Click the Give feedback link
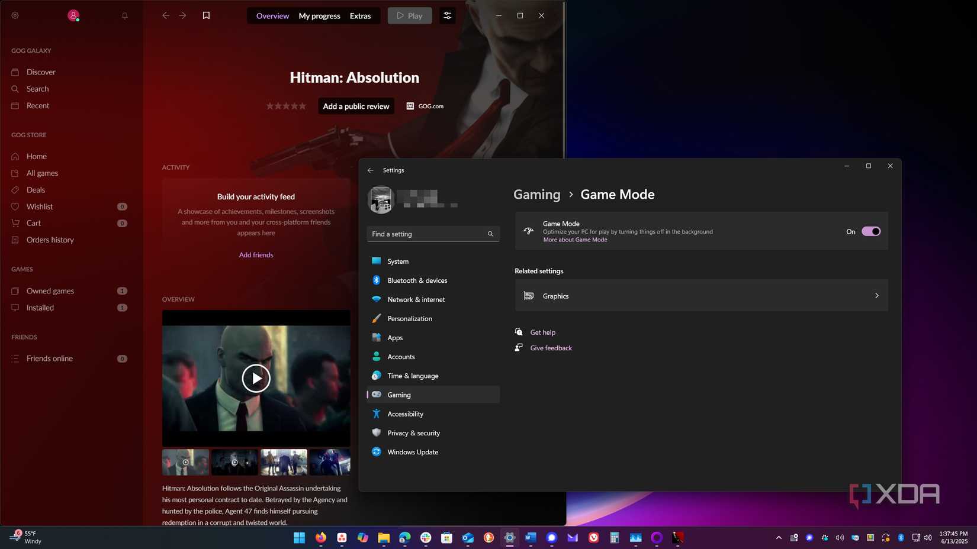This screenshot has height=549, width=977. click(551, 348)
